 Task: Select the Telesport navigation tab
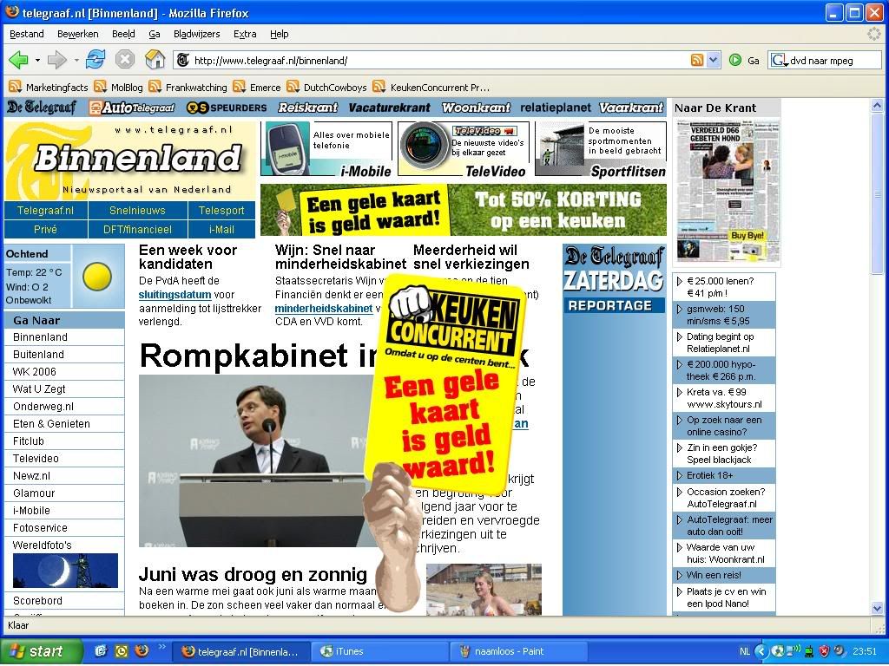point(221,210)
